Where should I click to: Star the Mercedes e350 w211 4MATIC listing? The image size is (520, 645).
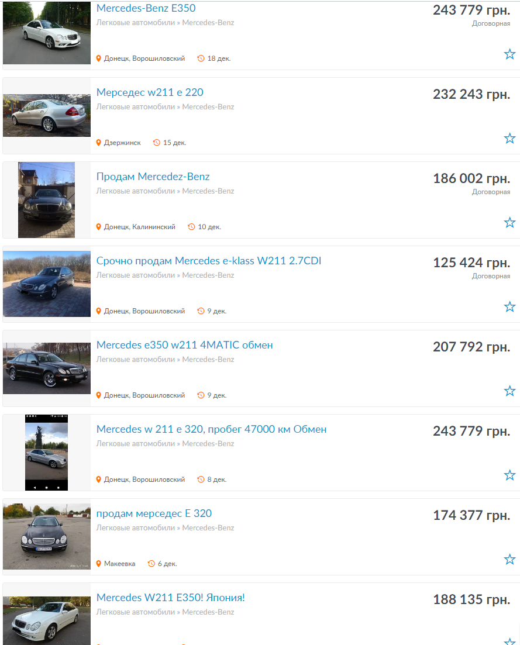point(509,391)
